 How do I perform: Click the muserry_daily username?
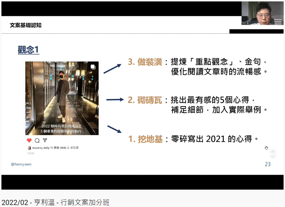[x=41, y=148]
